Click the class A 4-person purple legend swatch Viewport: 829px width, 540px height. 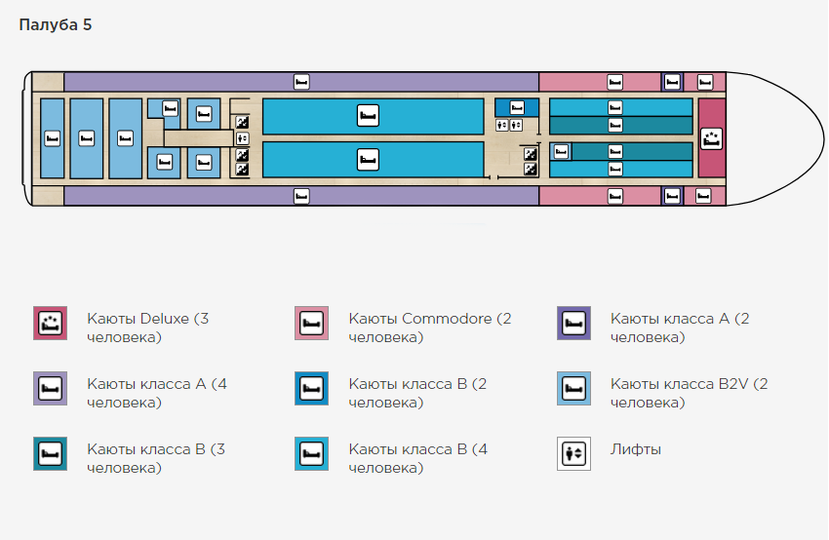tap(50, 388)
